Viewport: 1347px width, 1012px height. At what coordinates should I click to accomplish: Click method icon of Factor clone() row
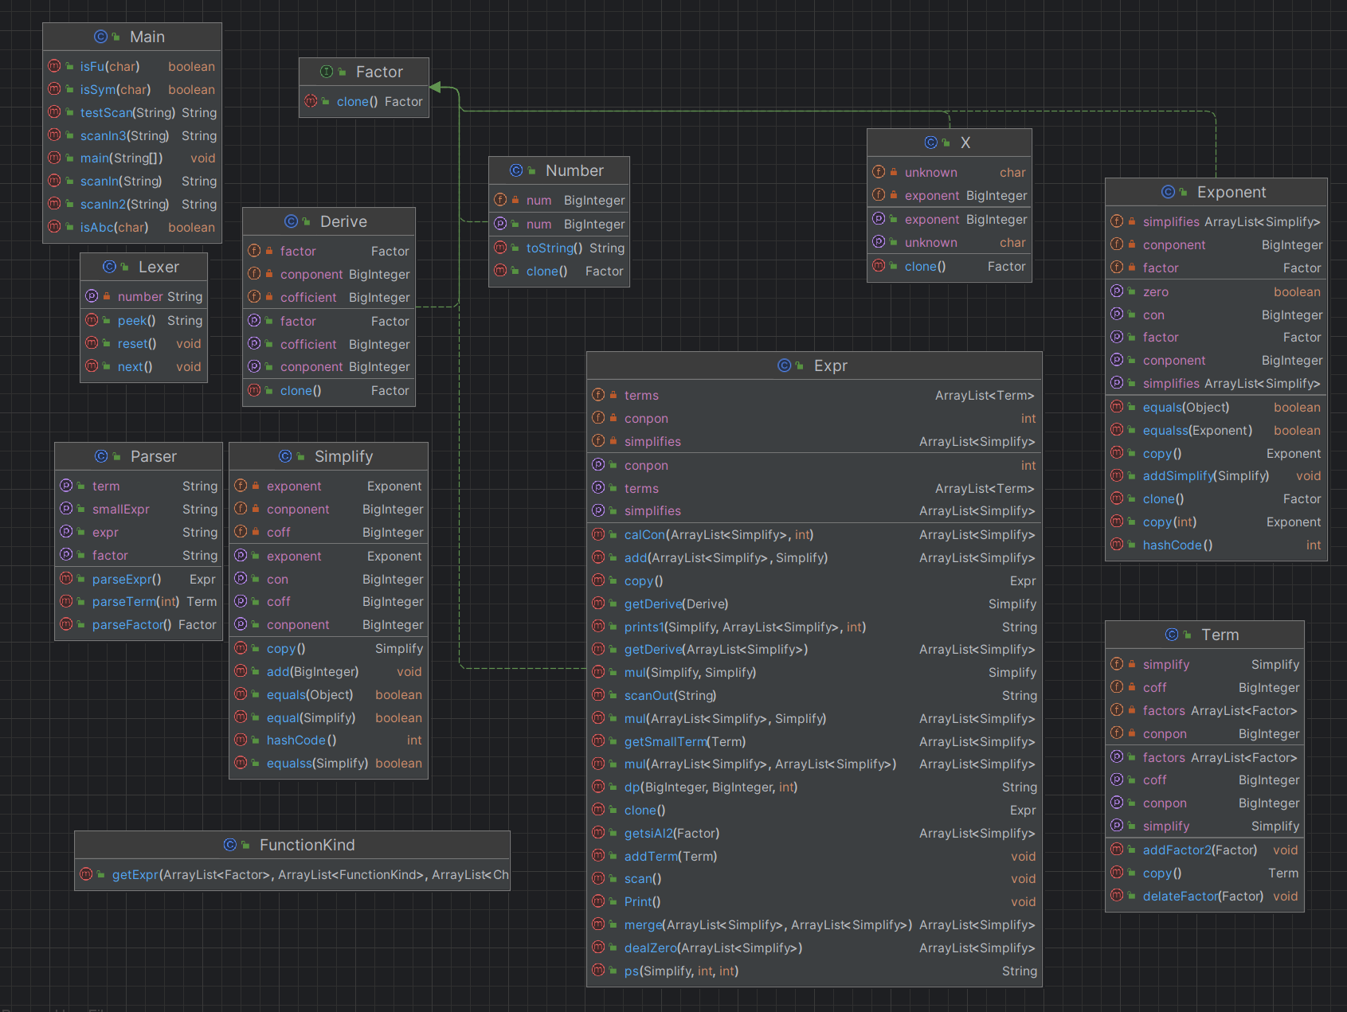(311, 101)
